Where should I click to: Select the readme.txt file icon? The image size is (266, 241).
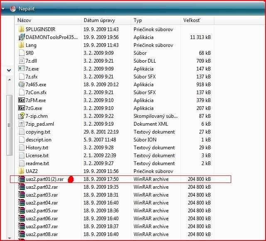point(22,163)
